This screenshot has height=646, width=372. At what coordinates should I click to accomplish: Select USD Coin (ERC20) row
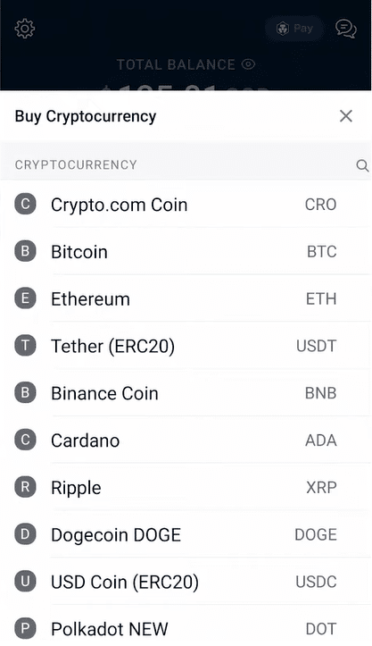(186, 582)
